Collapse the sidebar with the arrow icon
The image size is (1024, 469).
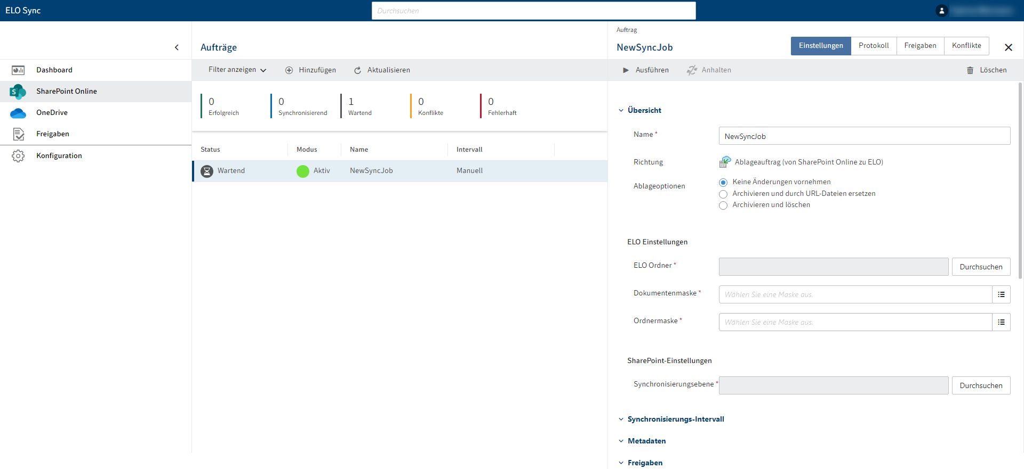pyautogui.click(x=177, y=47)
